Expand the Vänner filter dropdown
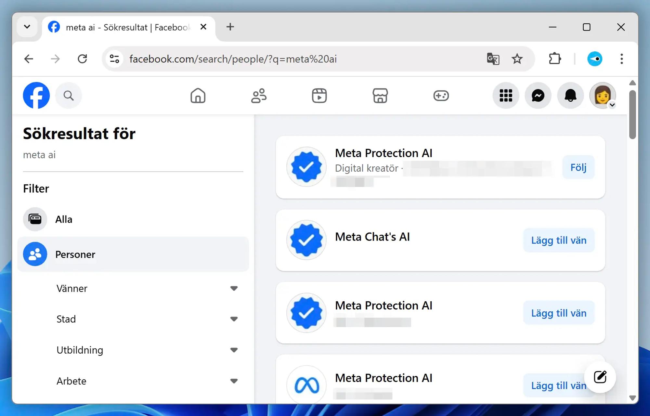Image resolution: width=650 pixels, height=416 pixels. (x=234, y=288)
